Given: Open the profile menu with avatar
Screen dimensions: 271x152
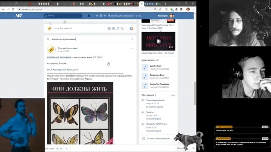Looking at the screenshot, I should 167,16.
